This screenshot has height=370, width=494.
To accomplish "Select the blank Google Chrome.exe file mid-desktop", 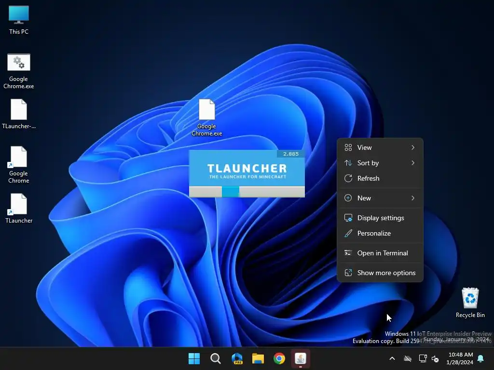I will 206,118.
